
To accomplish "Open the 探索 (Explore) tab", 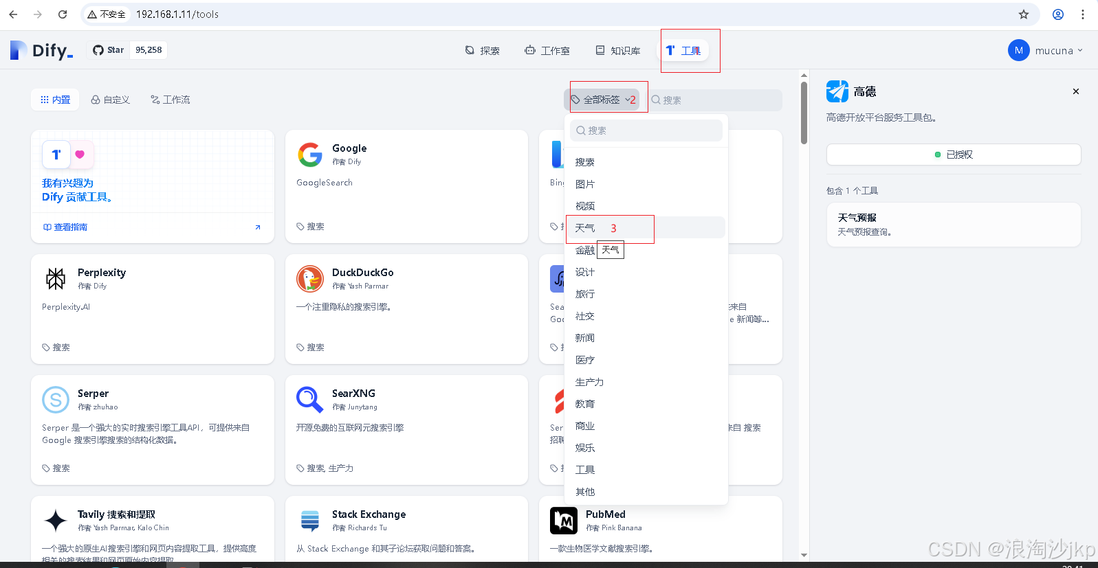I will (482, 50).
